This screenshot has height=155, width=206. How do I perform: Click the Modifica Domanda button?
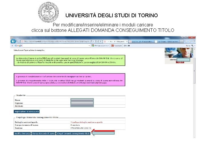tap(22, 133)
